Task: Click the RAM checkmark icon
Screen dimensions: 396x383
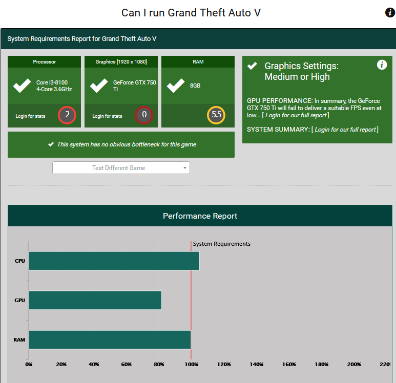Action: click(176, 86)
